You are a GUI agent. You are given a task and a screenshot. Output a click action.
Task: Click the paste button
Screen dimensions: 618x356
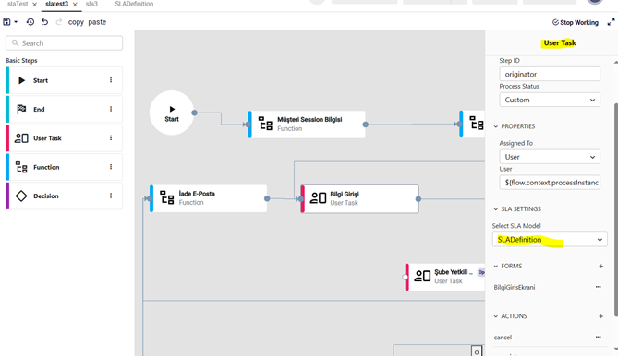[x=97, y=22]
